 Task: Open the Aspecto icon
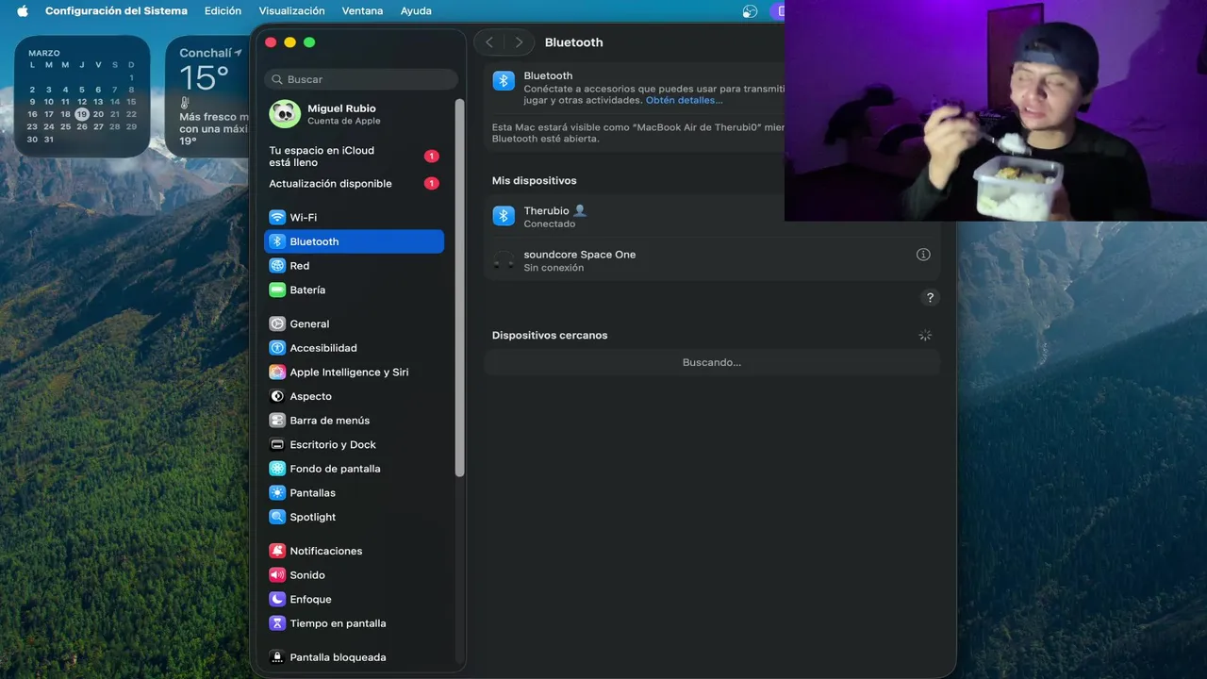point(277,396)
